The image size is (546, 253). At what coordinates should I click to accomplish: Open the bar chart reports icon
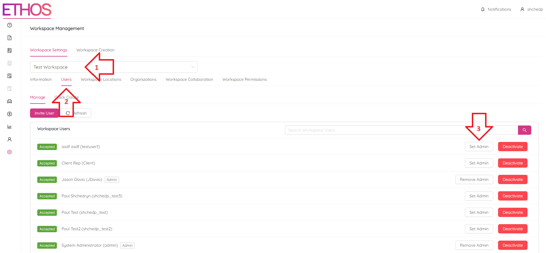[x=10, y=127]
